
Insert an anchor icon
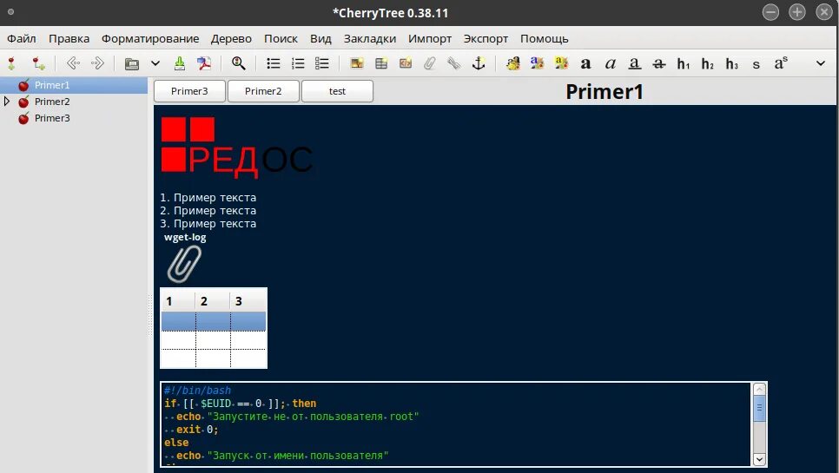(479, 63)
